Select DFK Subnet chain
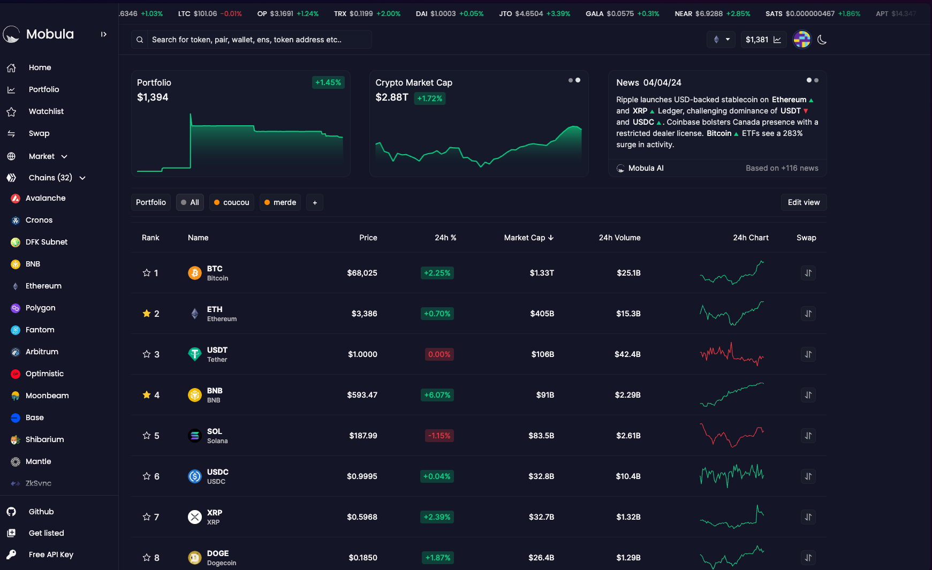 pos(47,242)
